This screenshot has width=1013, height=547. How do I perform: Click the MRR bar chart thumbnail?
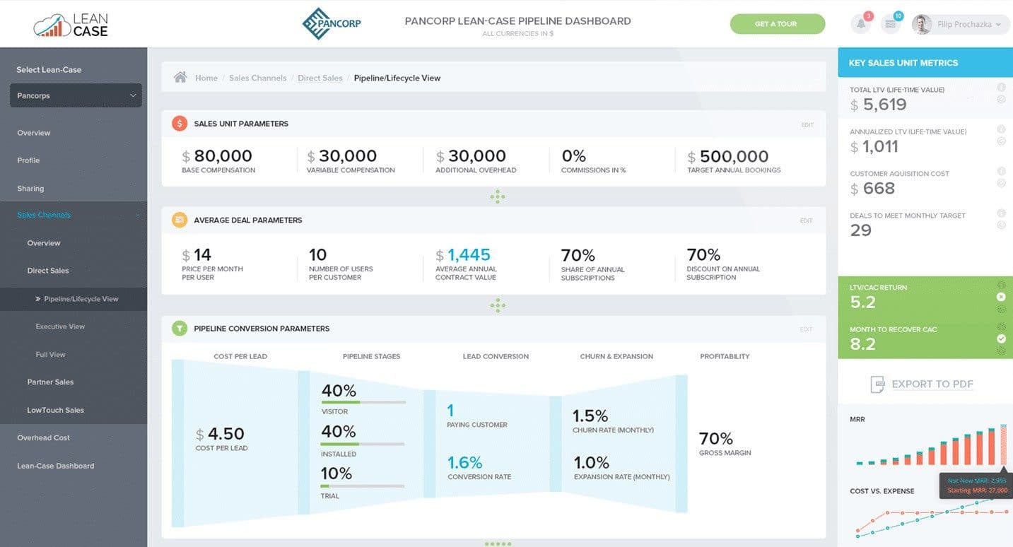point(926,445)
